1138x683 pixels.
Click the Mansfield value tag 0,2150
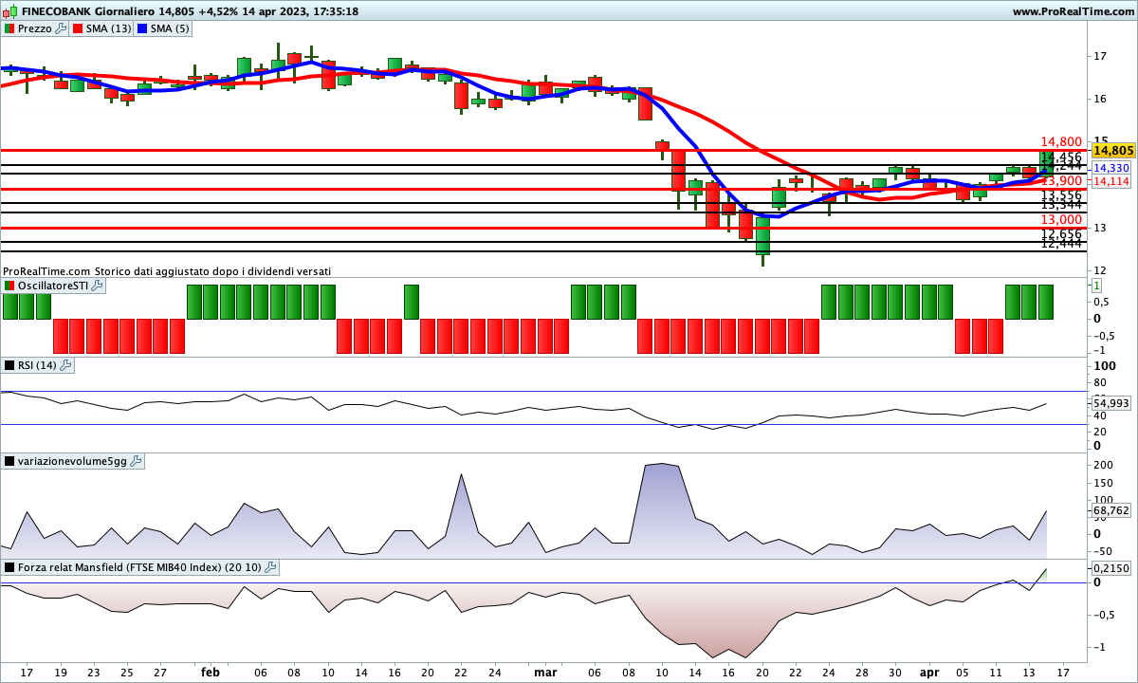[1110, 567]
